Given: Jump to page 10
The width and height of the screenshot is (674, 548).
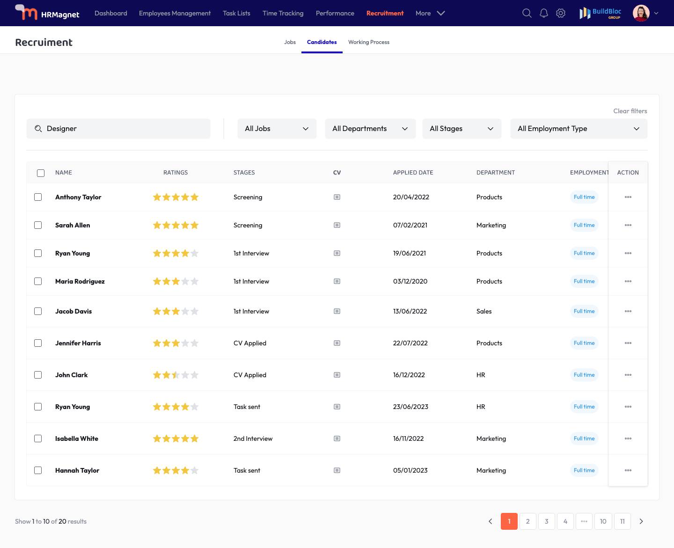Looking at the screenshot, I should (x=603, y=521).
